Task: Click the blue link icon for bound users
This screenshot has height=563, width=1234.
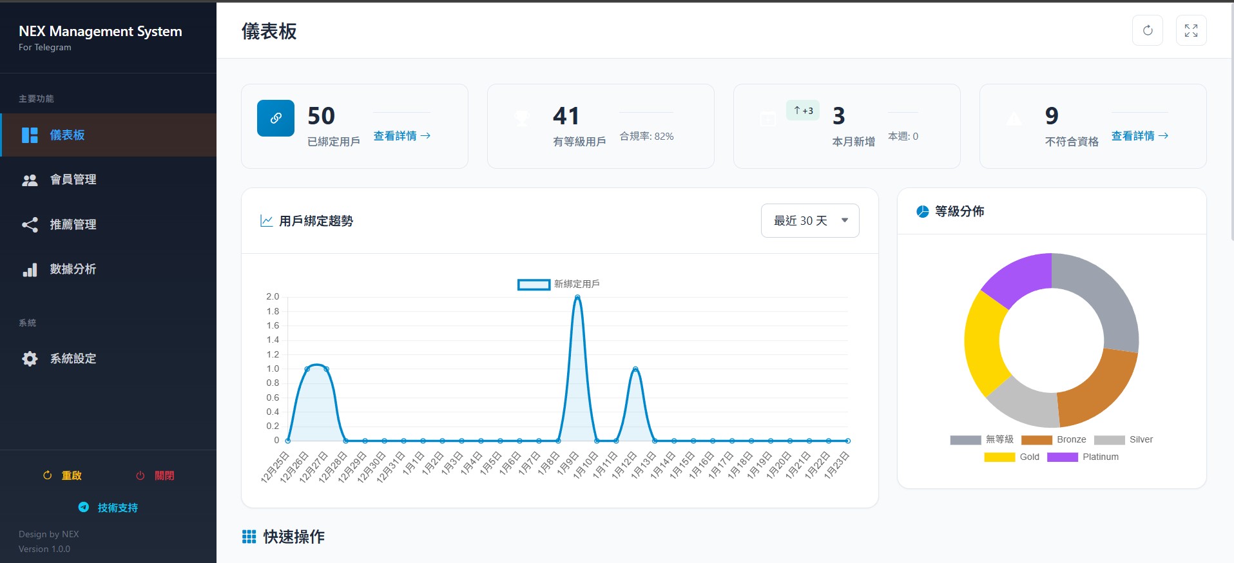Action: (x=276, y=118)
